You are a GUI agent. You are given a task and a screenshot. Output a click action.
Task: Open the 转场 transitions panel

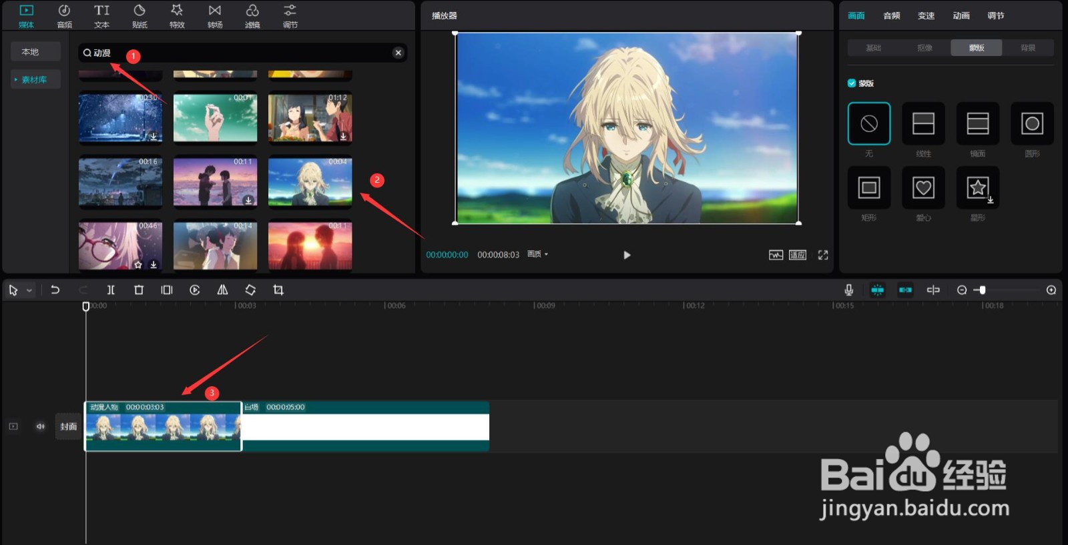[215, 16]
